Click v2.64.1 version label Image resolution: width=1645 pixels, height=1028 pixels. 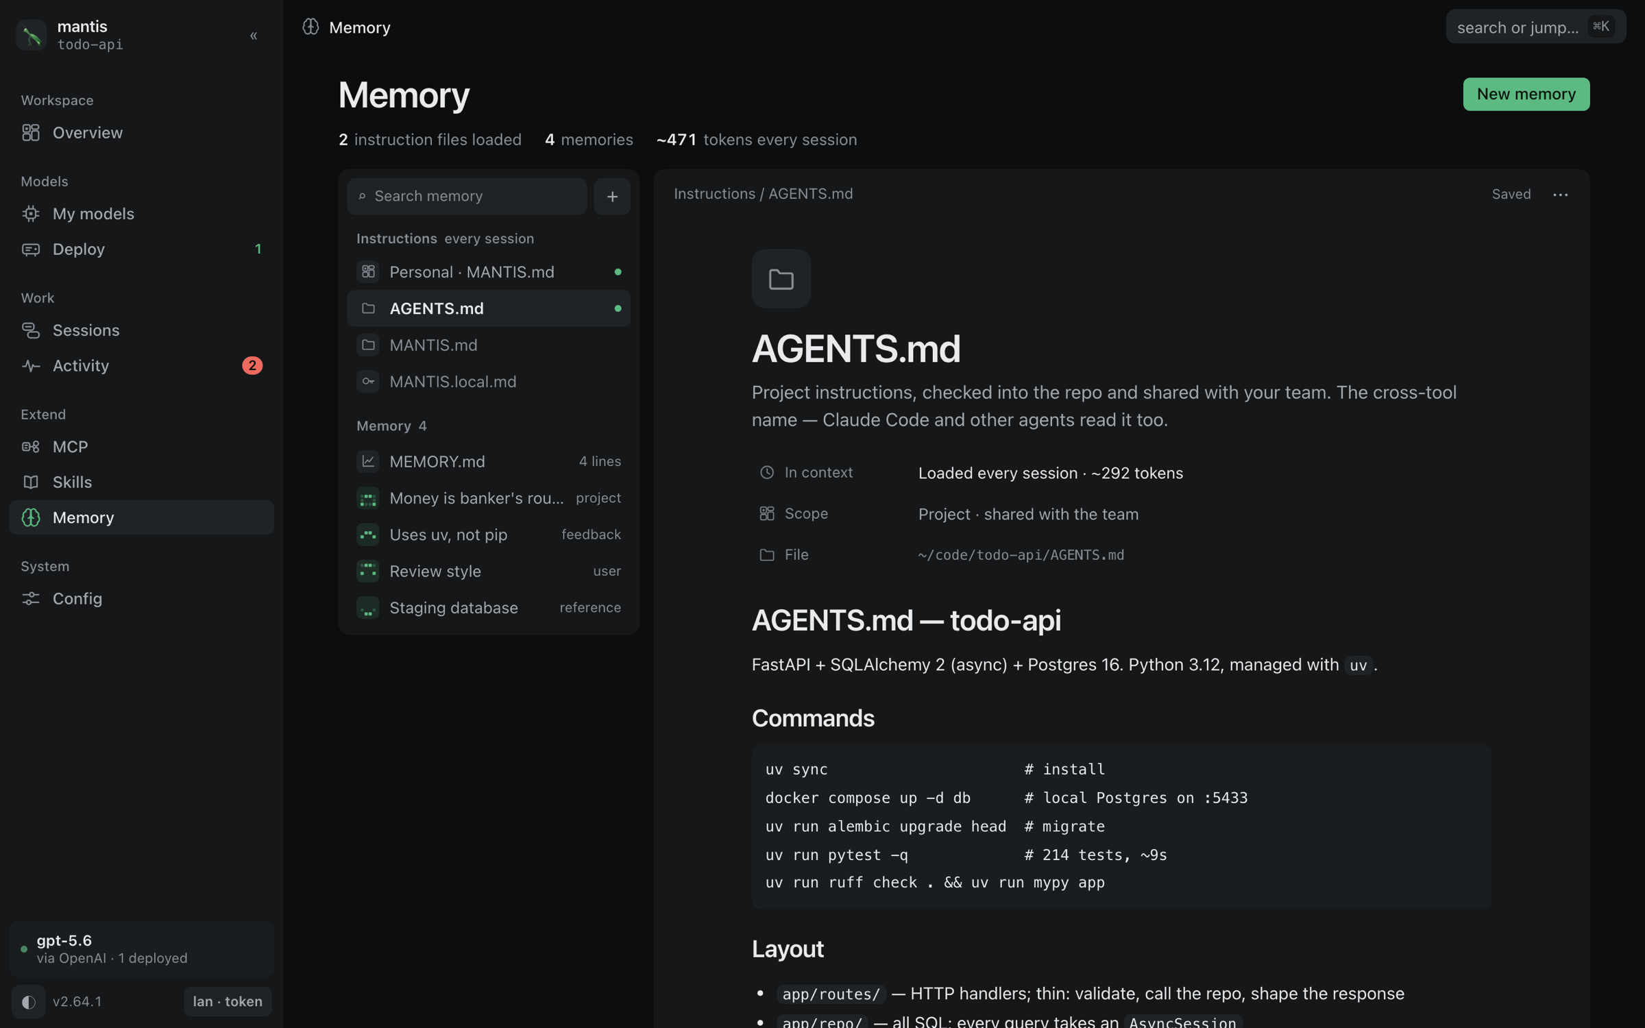[x=77, y=1002]
